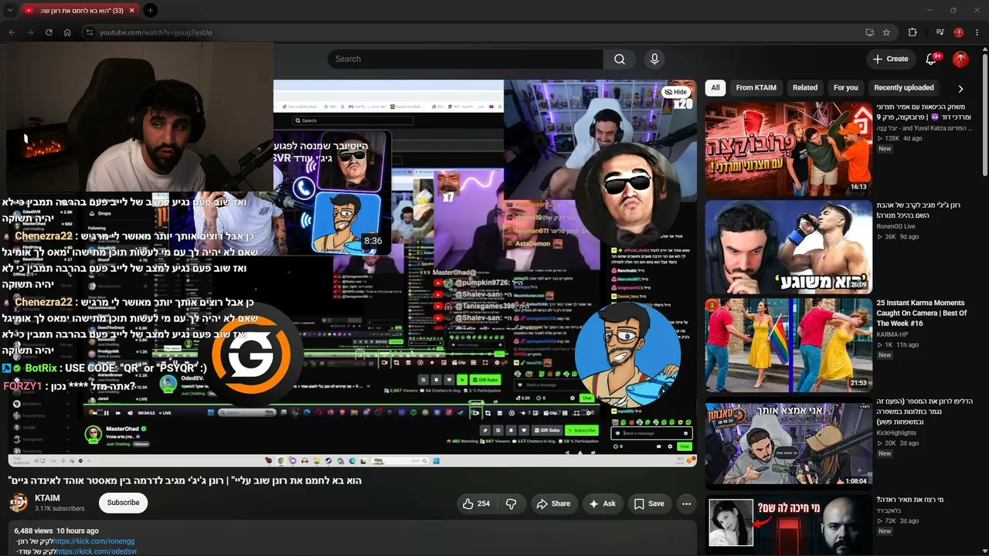Go forward to the next page
The width and height of the screenshot is (989, 556).
click(30, 32)
